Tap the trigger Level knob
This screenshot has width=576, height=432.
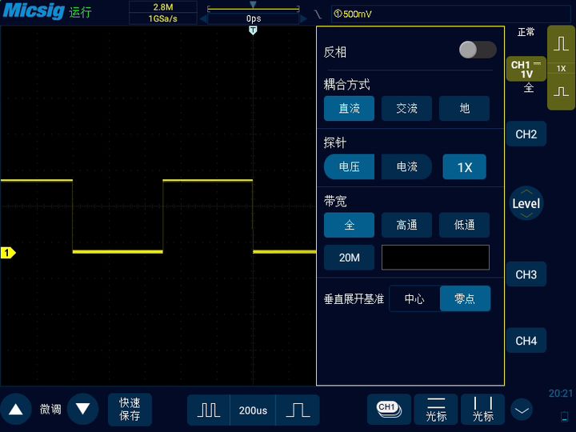pos(526,203)
